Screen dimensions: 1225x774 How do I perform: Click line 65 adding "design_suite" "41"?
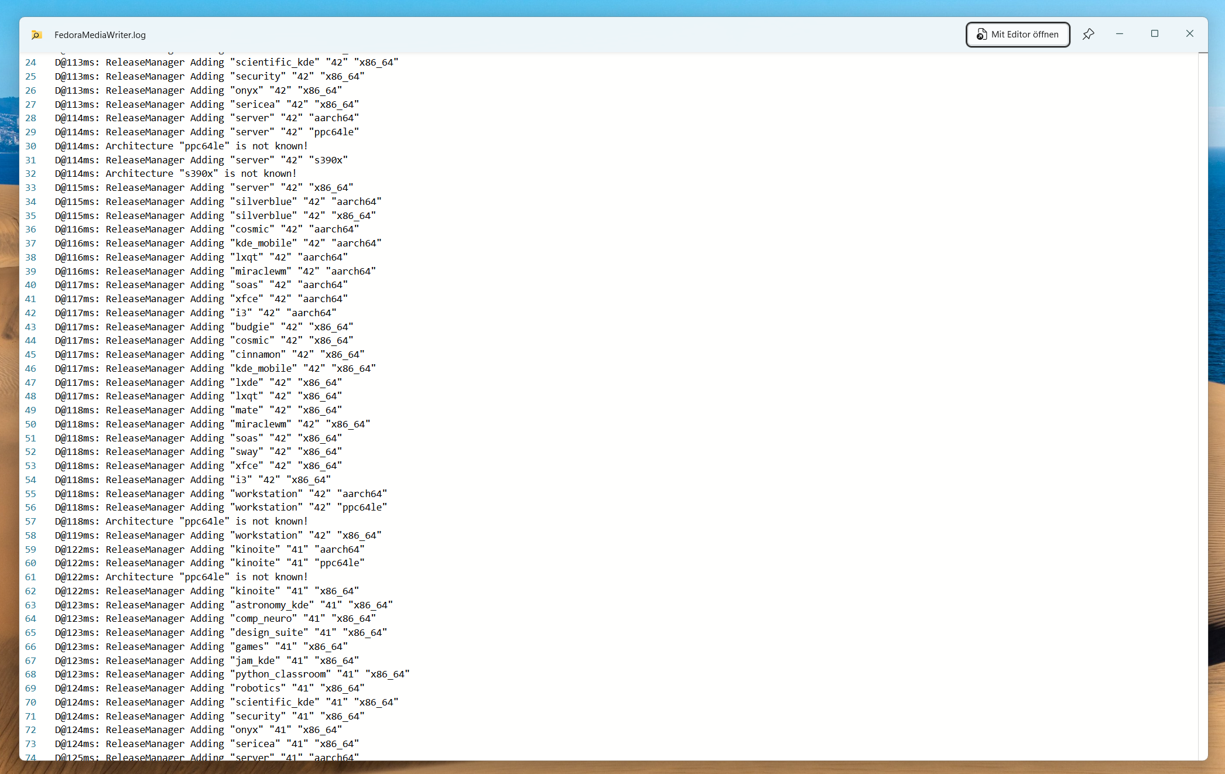(x=221, y=633)
